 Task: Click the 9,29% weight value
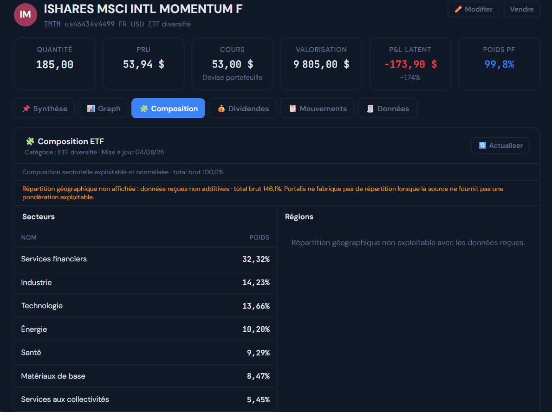(259, 353)
